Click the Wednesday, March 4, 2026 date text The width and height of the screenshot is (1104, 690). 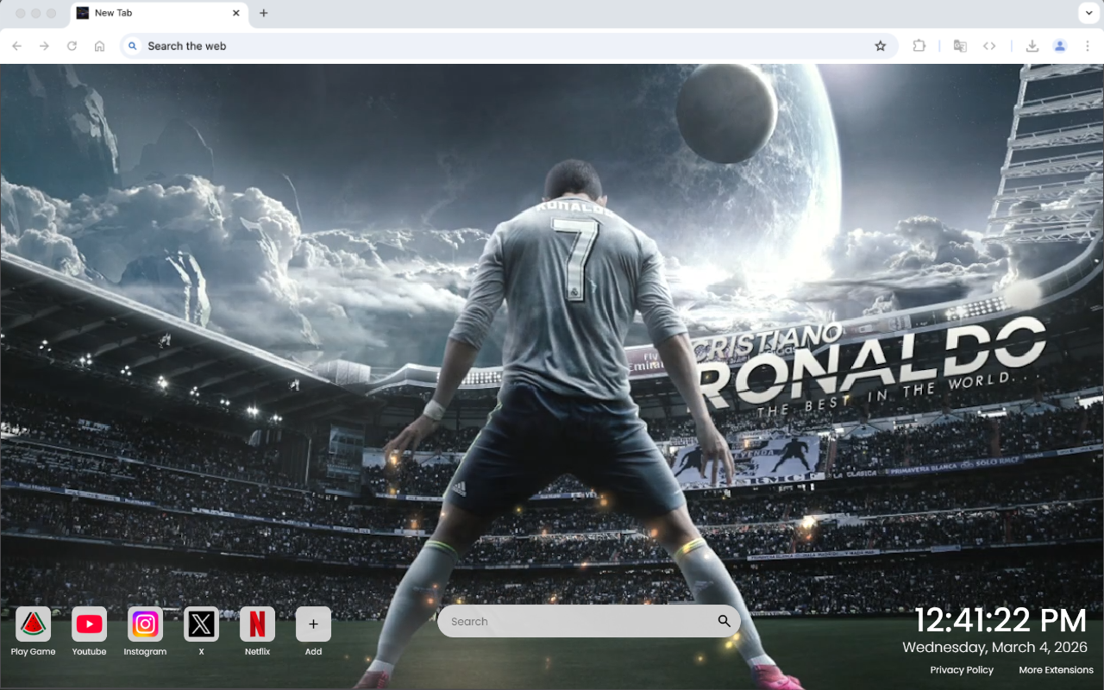(995, 647)
